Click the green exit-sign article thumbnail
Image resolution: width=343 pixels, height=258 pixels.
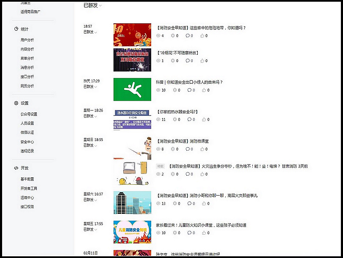[132, 89]
